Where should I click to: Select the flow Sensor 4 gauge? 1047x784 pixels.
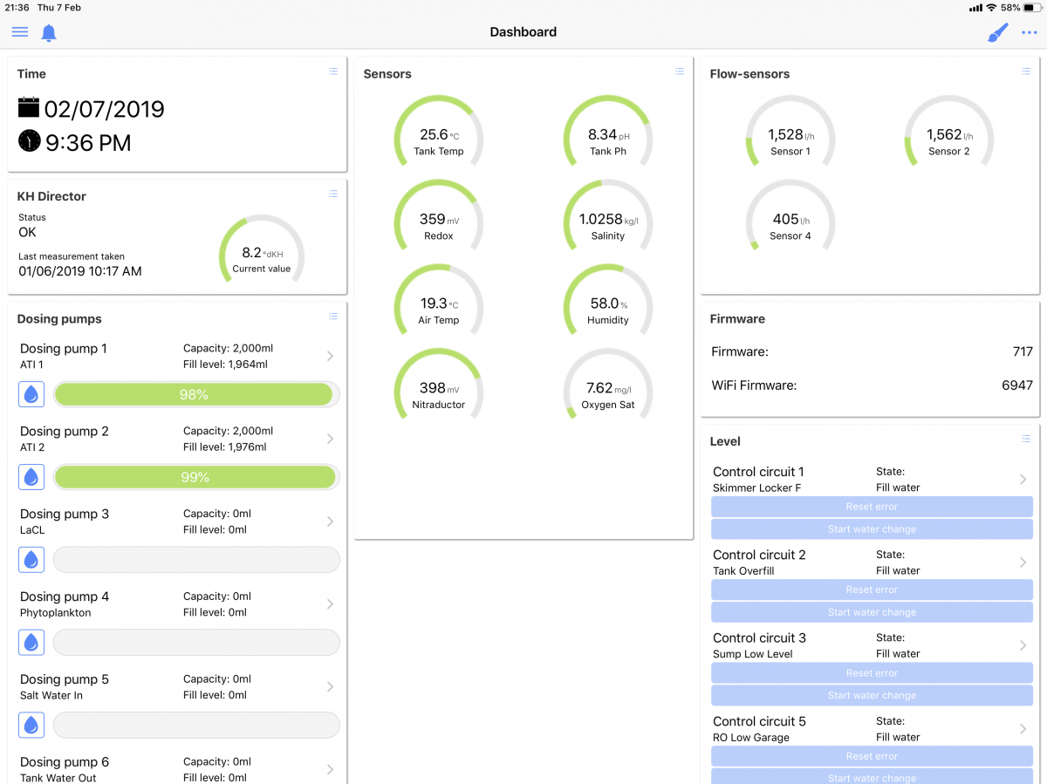[790, 217]
